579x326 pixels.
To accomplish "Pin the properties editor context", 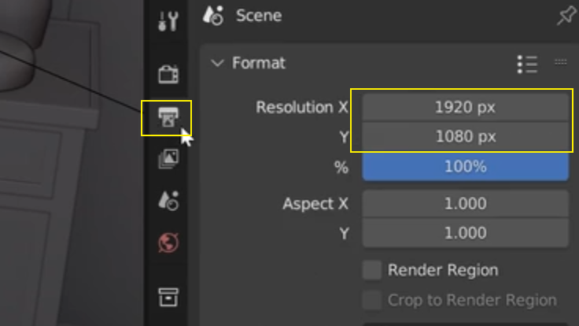I will coord(566,16).
